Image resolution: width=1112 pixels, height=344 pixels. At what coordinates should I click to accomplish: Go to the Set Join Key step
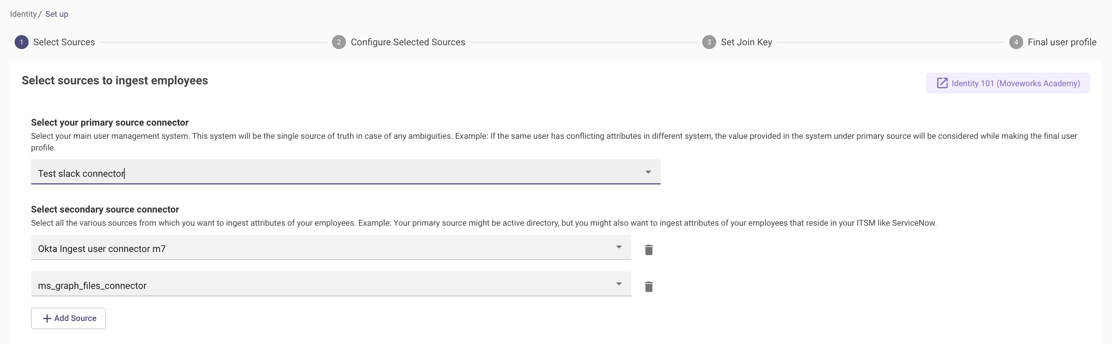coord(746,42)
